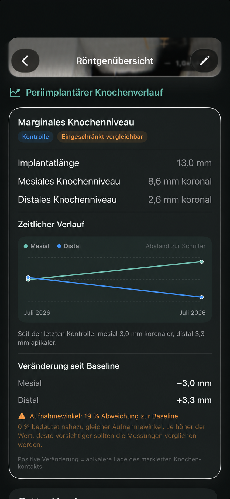Click the Aufnahmewinkel deviation warning text
This screenshot has height=499, width=230.
(104, 416)
